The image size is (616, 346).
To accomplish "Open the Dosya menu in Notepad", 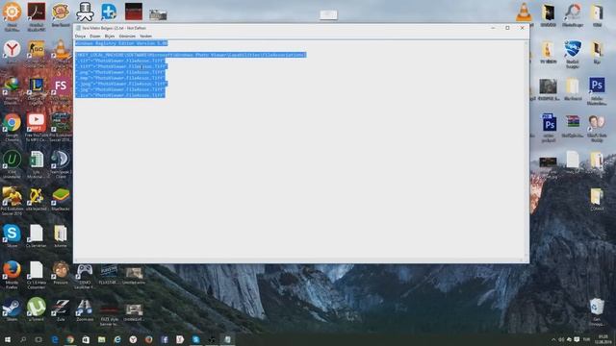I will (x=80, y=37).
